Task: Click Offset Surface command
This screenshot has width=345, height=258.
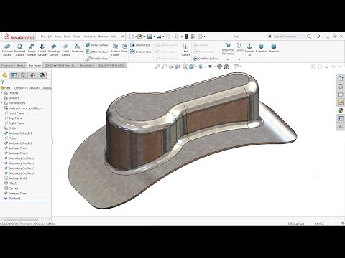Action: point(97,52)
